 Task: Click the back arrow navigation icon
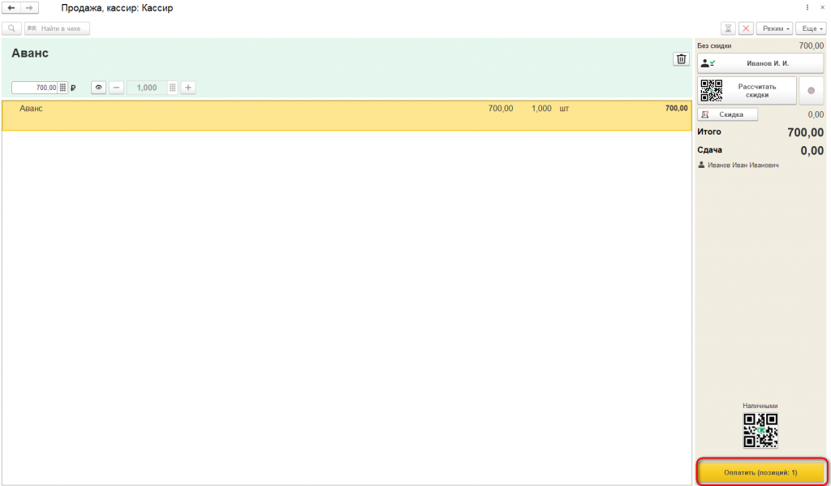(x=11, y=8)
